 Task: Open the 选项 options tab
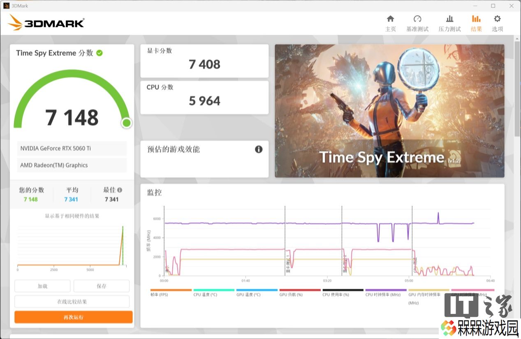(x=497, y=23)
